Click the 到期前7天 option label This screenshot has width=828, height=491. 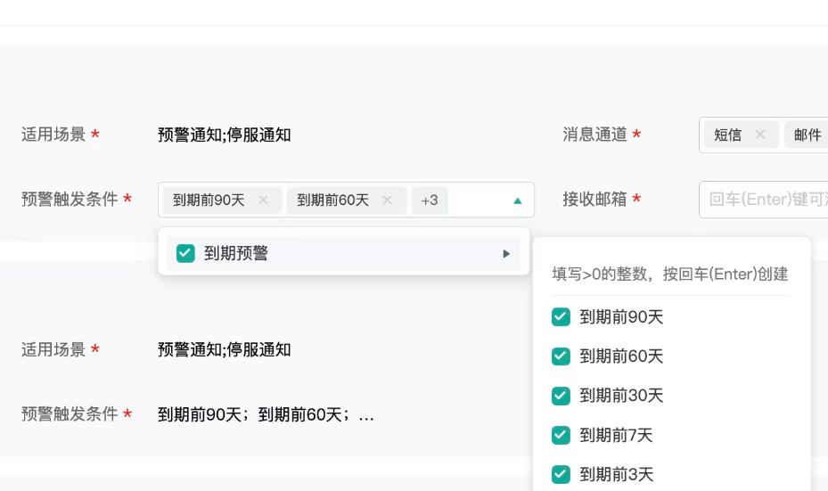coord(616,435)
